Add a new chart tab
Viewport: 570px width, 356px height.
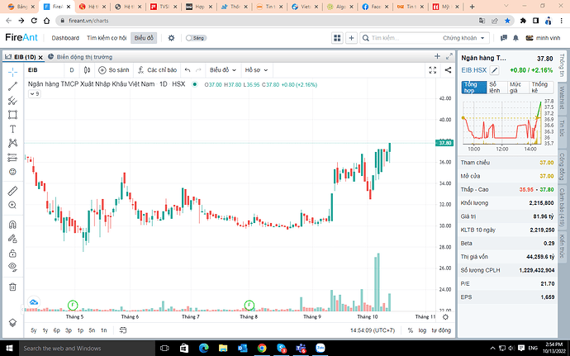point(437,56)
